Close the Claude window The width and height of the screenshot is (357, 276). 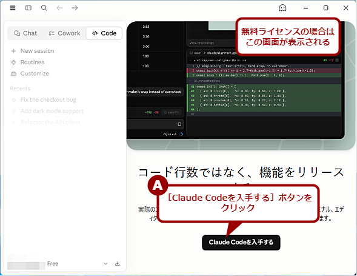[x=346, y=8]
